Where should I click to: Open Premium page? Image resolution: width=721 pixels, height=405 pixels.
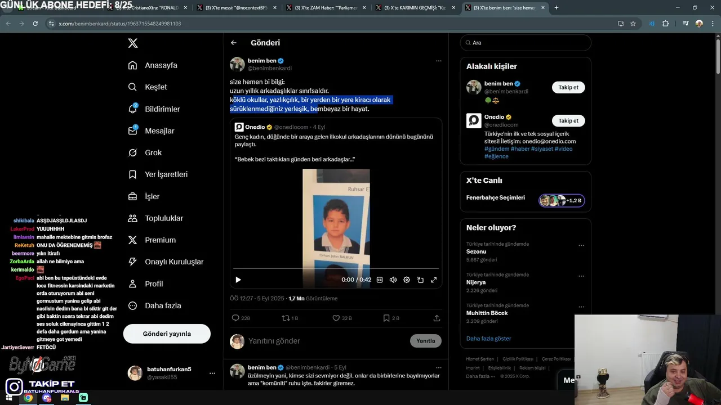pyautogui.click(x=152, y=240)
